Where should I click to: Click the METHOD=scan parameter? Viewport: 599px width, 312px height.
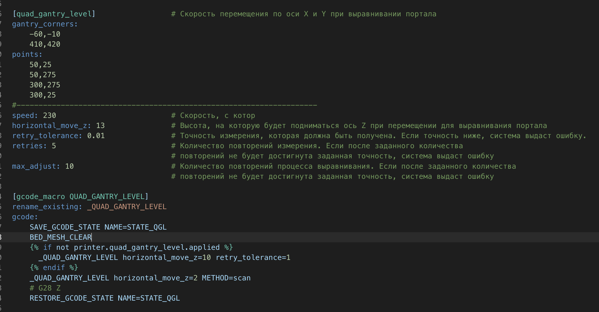point(226,278)
